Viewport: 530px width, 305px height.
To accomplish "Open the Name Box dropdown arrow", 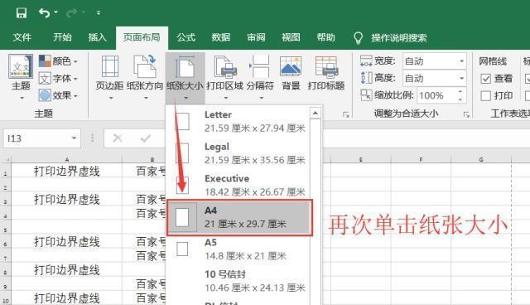I will click(74, 138).
